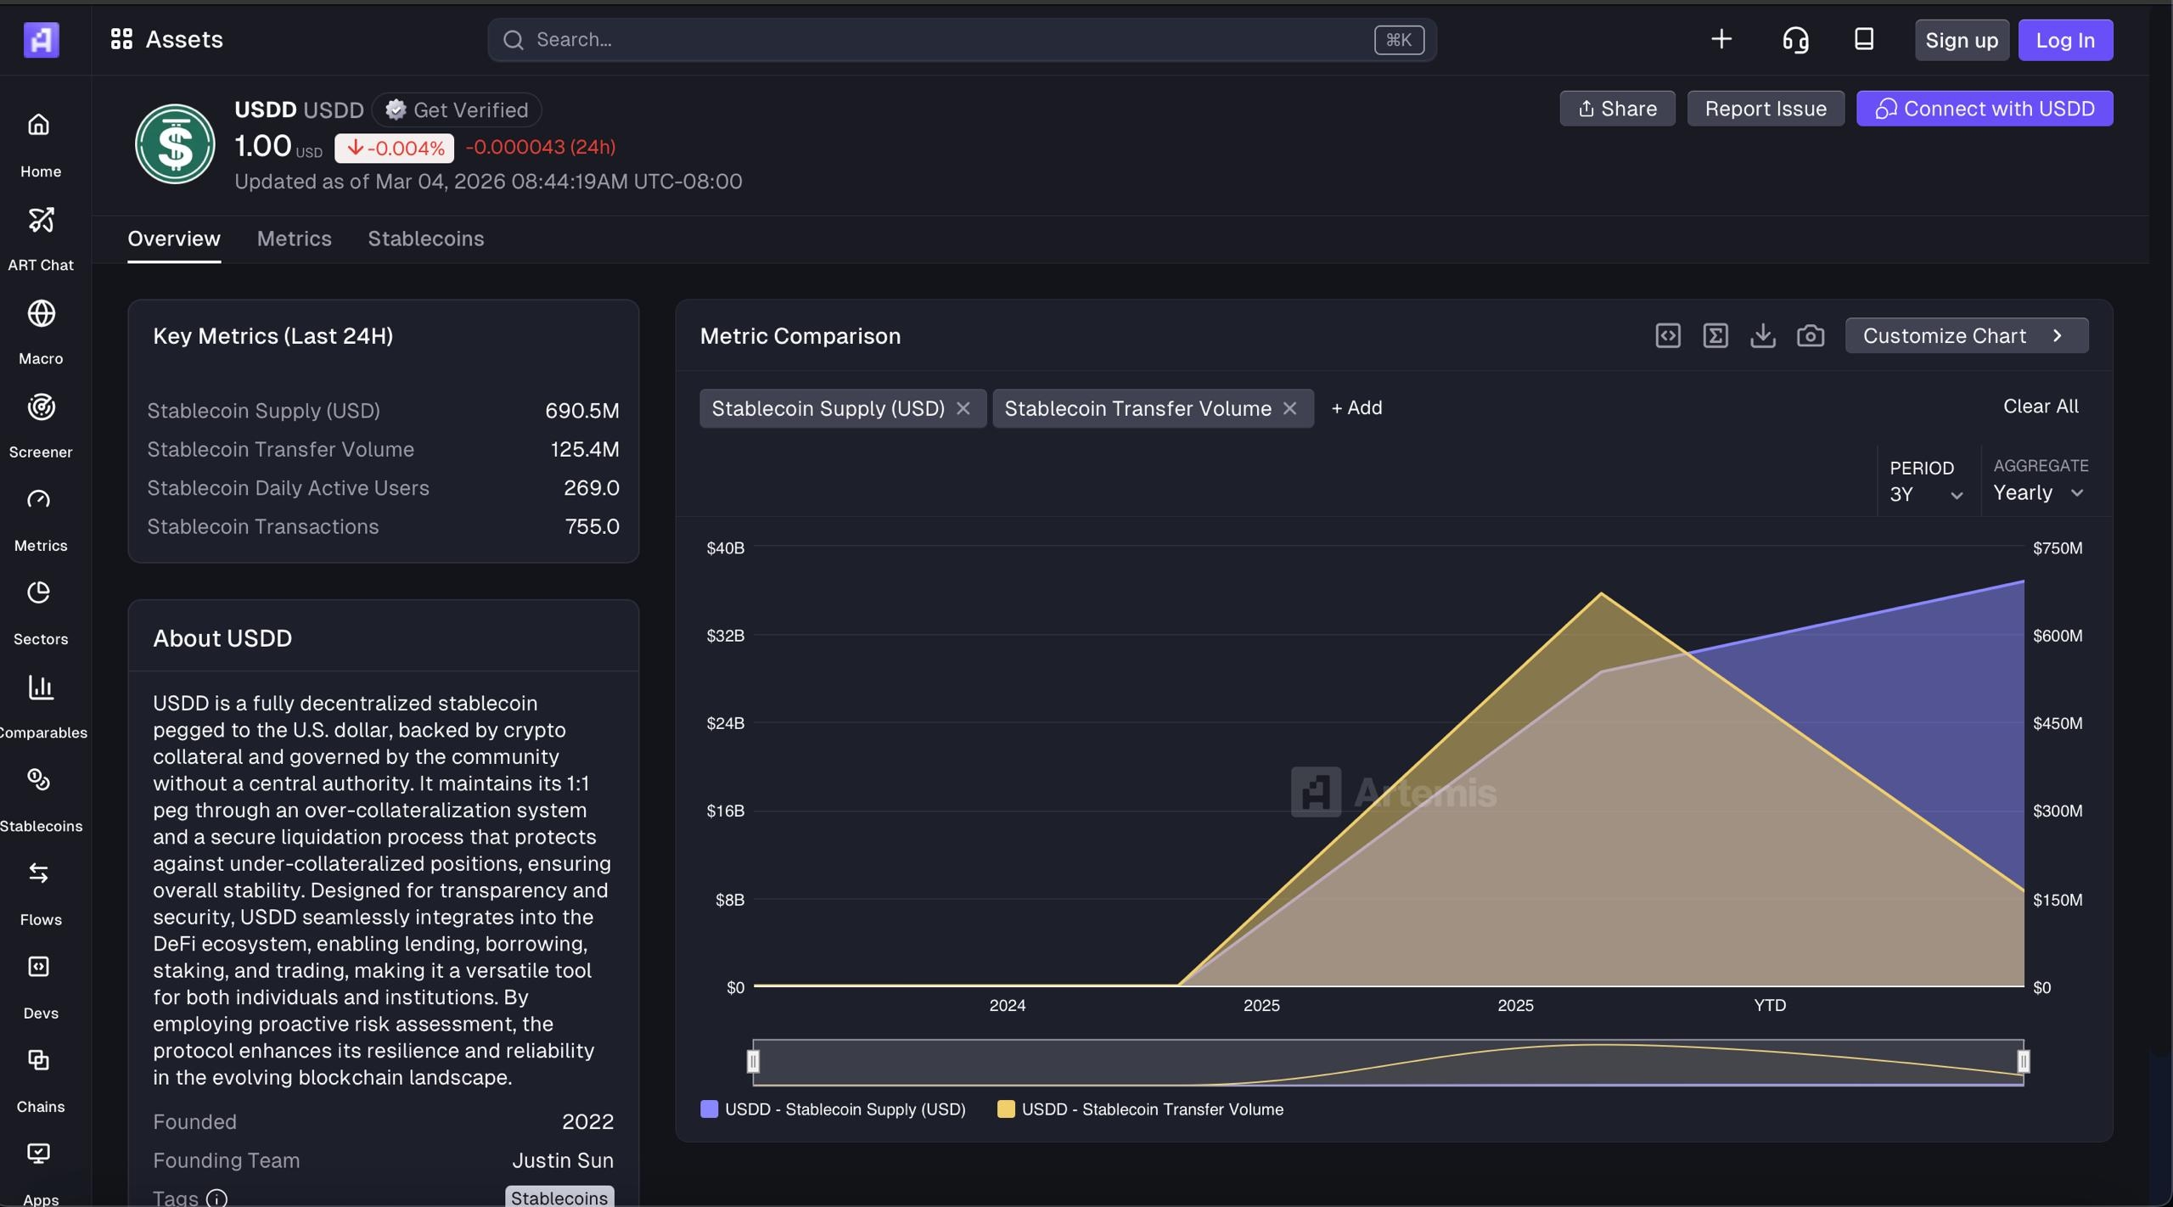Open the PERIOD 3Y dropdown
The height and width of the screenshot is (1207, 2173).
[1925, 494]
